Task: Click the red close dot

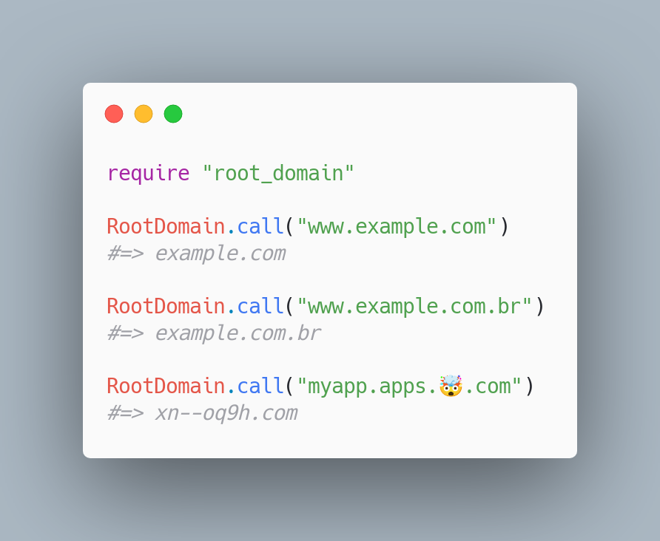Action: point(114,114)
